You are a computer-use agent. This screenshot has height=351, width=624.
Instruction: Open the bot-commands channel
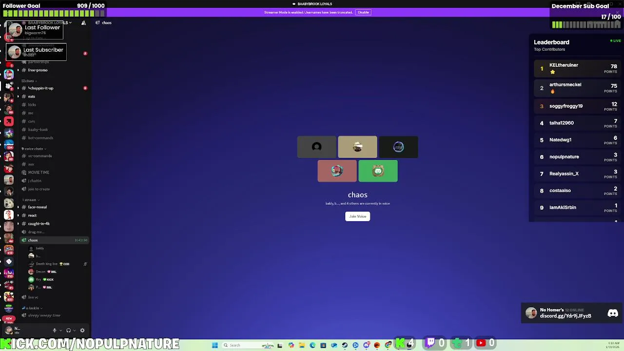pos(40,138)
